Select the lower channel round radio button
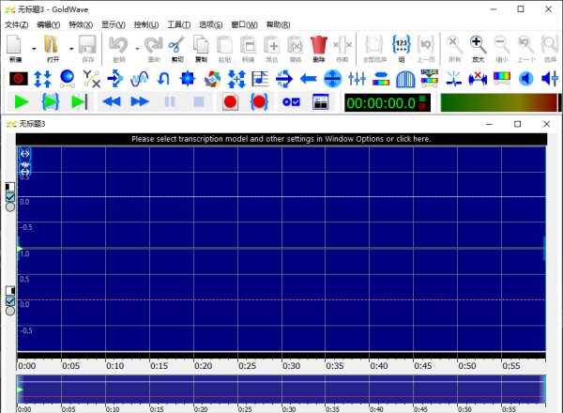Image resolution: width=563 pixels, height=413 pixels. click(10, 311)
